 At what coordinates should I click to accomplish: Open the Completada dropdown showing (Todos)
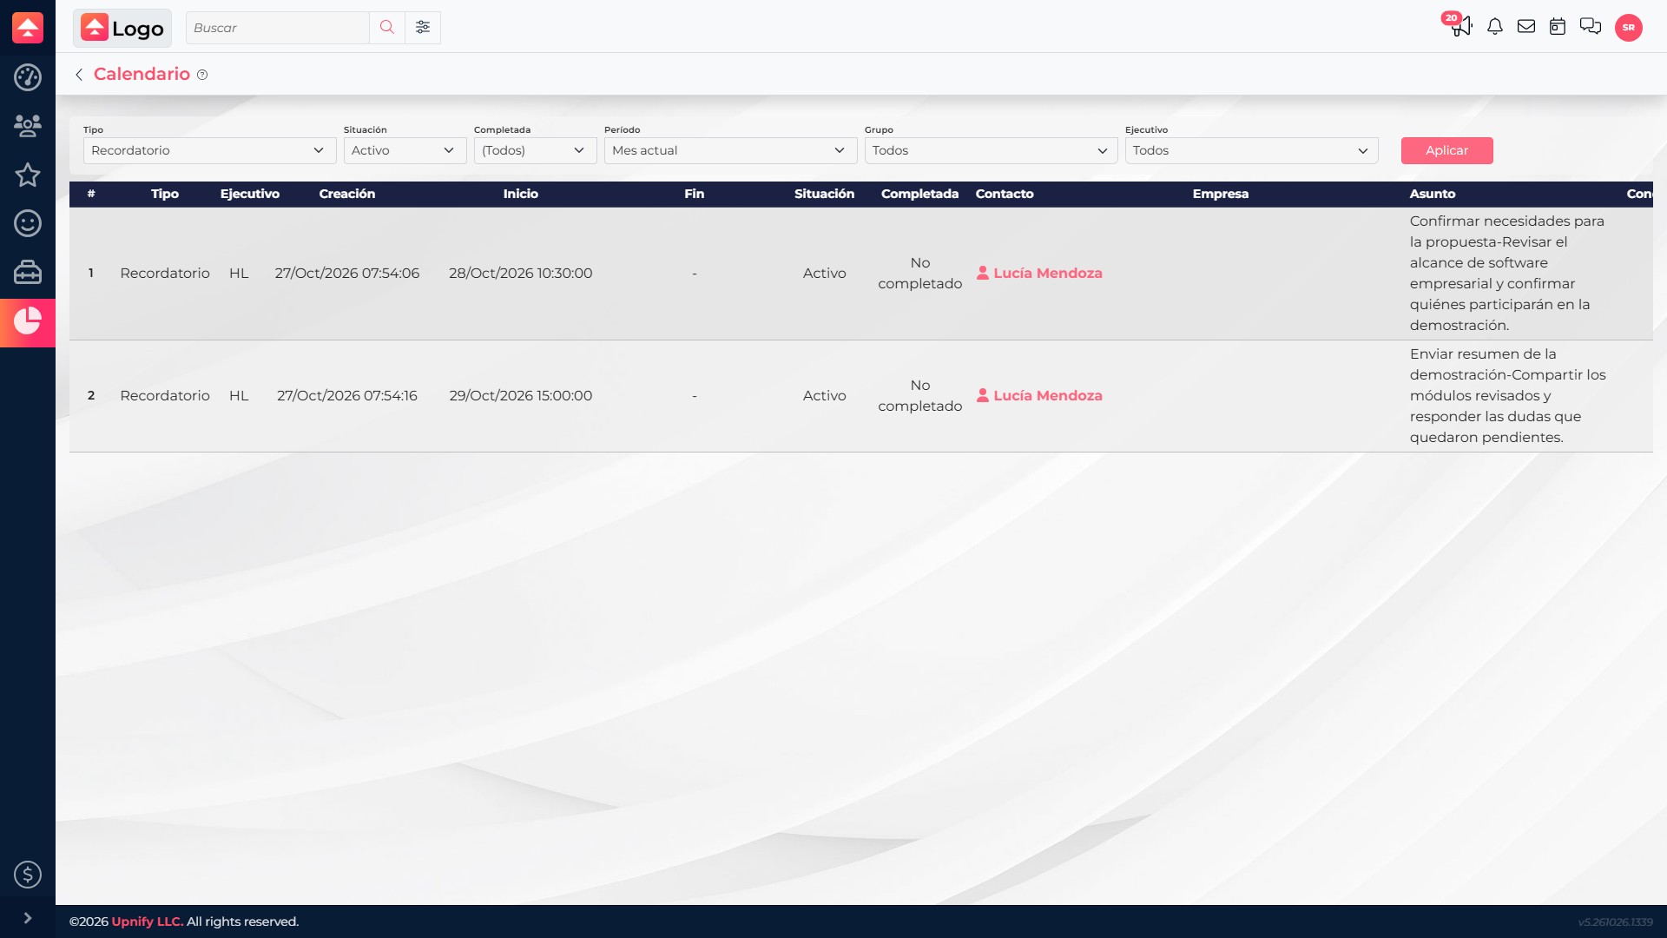click(535, 150)
